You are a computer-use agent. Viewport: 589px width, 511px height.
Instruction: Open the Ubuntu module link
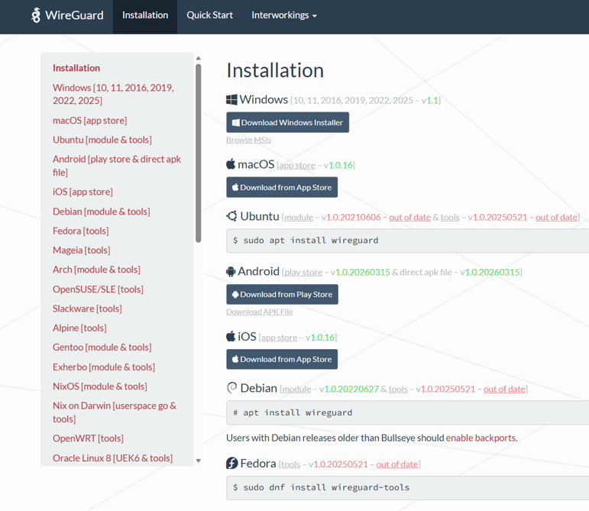(x=299, y=218)
